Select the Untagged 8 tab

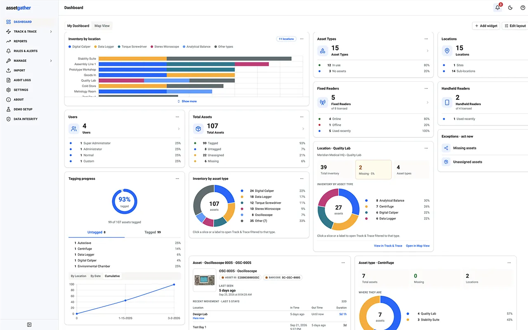click(x=97, y=232)
